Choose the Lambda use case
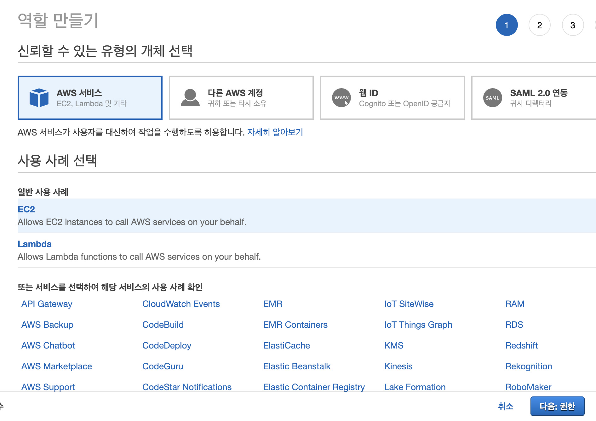 coord(307,250)
